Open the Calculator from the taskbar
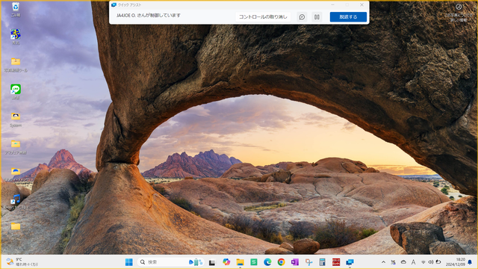The width and height of the screenshot is (478, 269). point(322,262)
